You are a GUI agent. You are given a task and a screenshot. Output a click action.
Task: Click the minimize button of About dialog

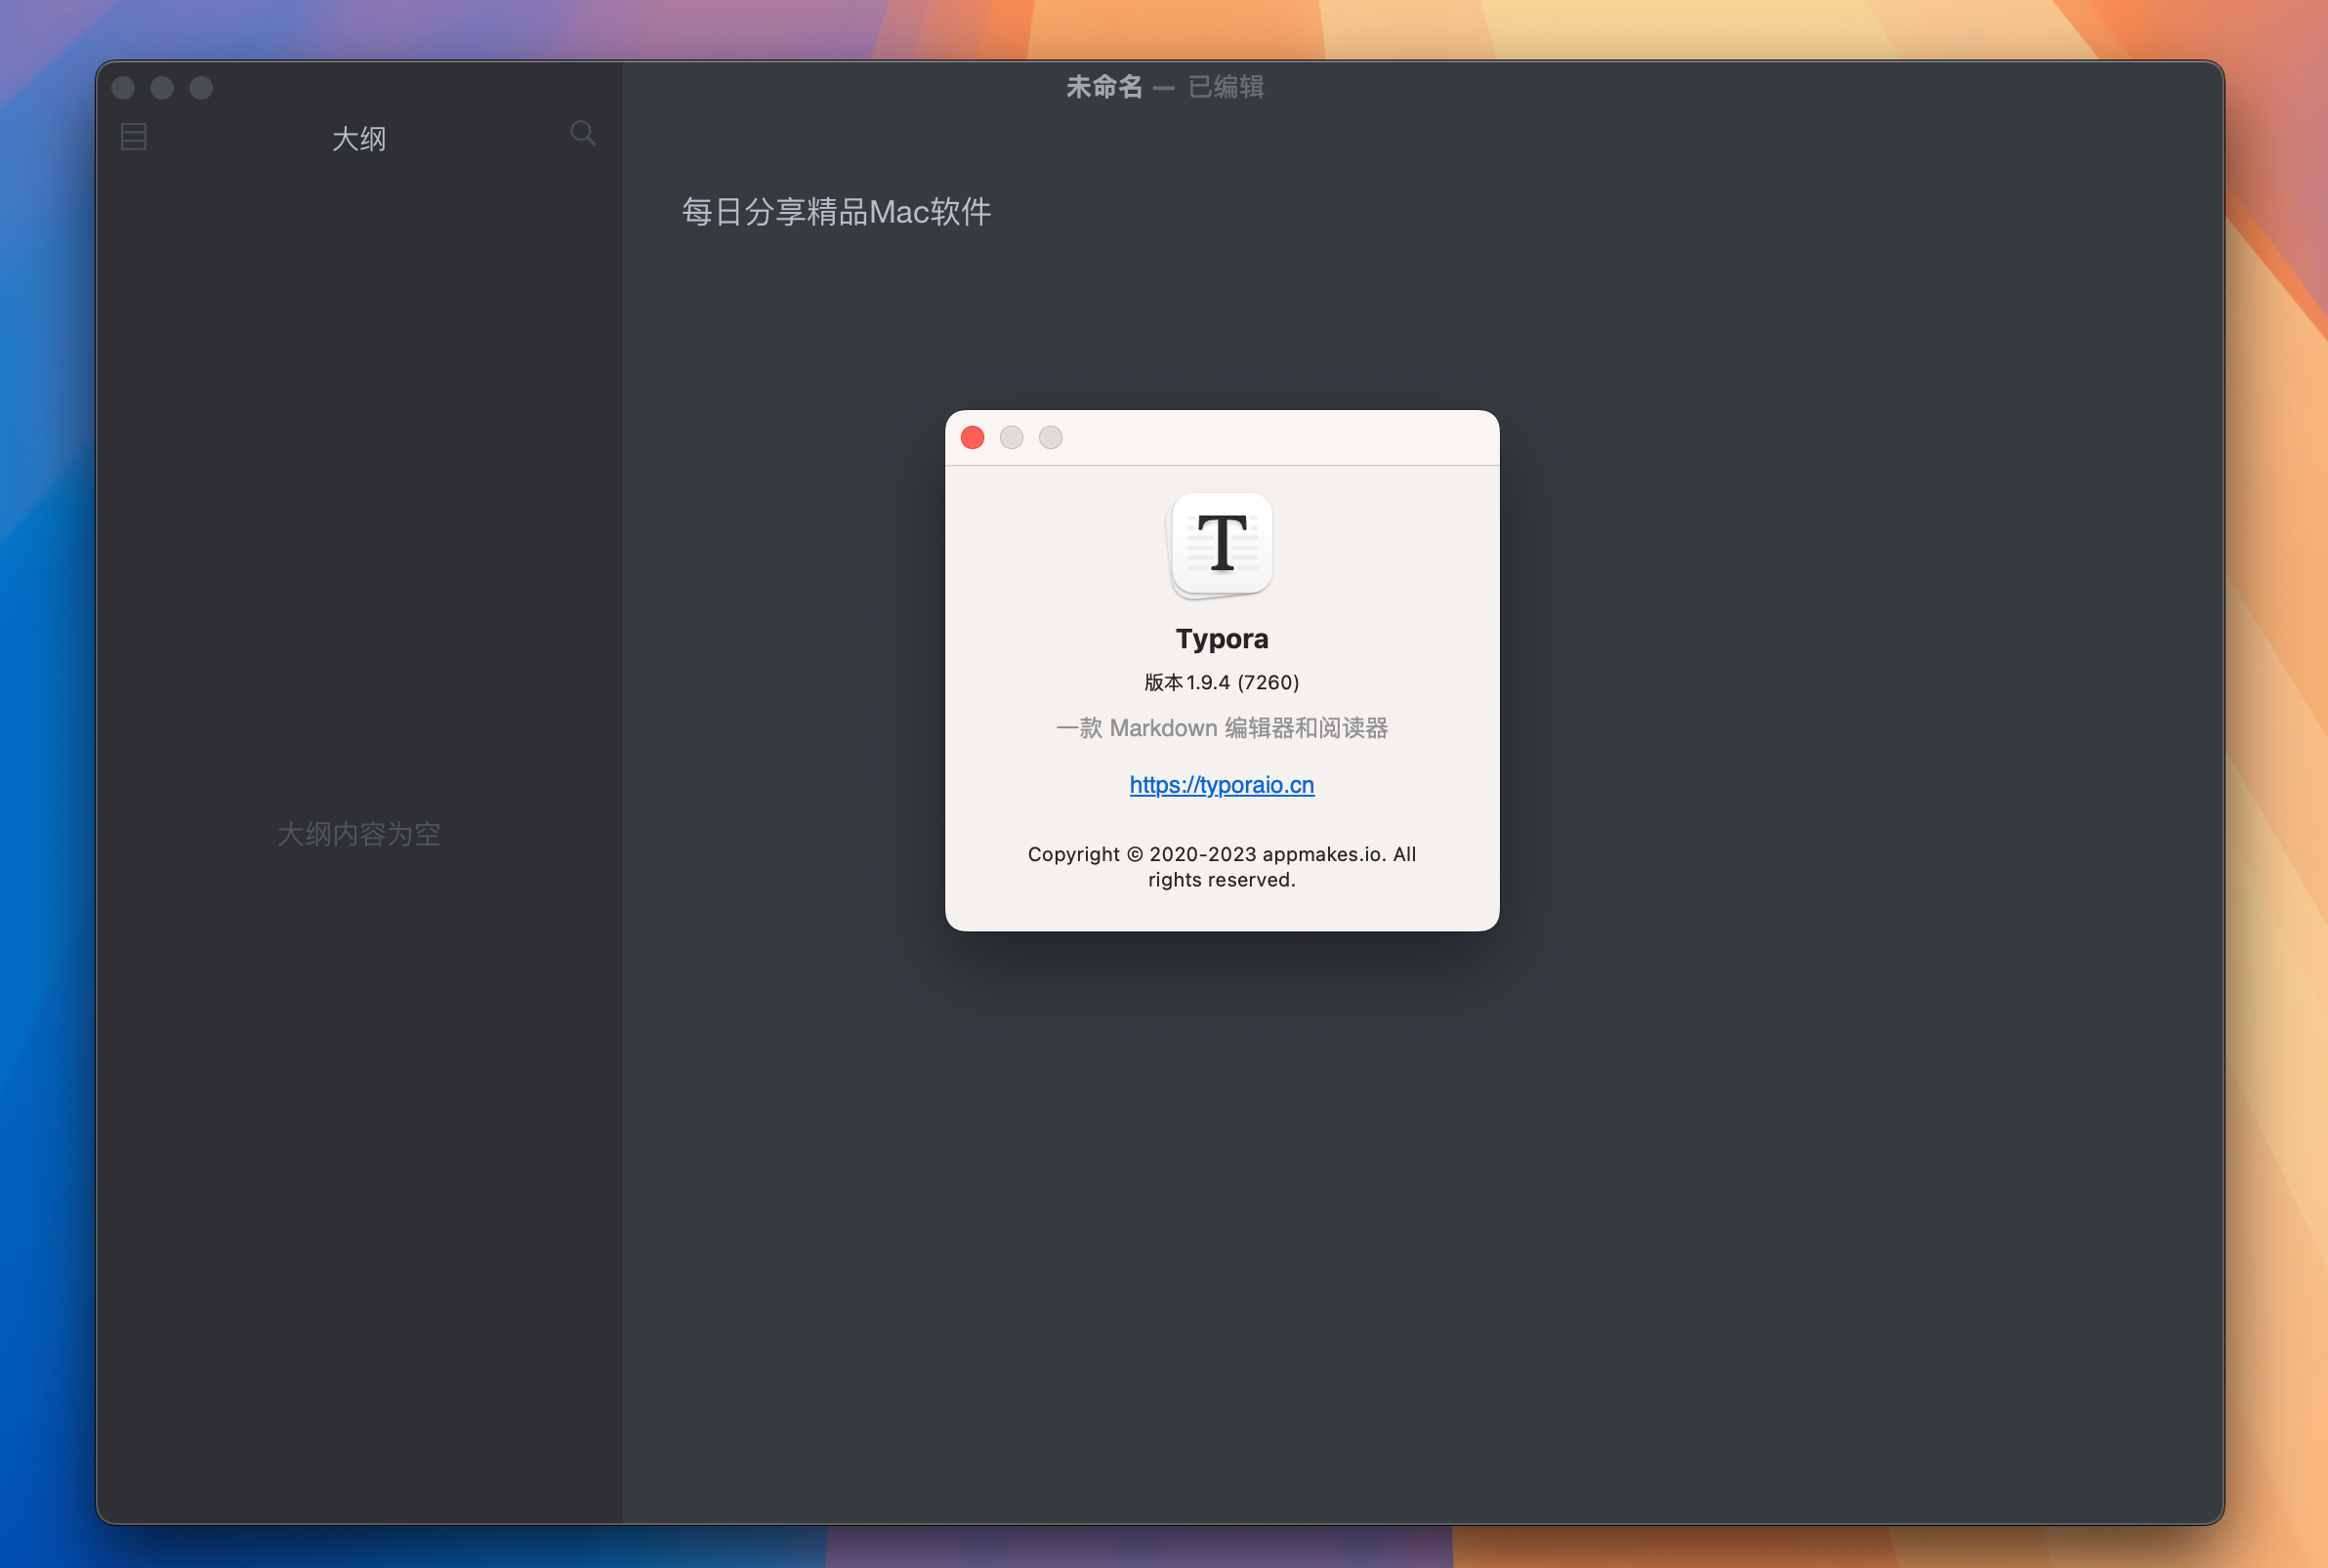[x=1011, y=438]
